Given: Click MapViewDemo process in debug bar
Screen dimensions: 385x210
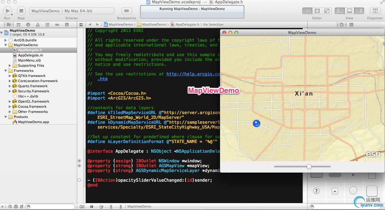Looking at the screenshot, I should coord(139,207).
